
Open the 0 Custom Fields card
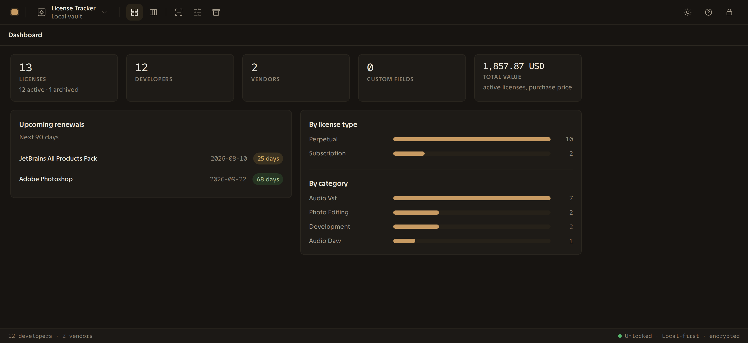pos(412,78)
